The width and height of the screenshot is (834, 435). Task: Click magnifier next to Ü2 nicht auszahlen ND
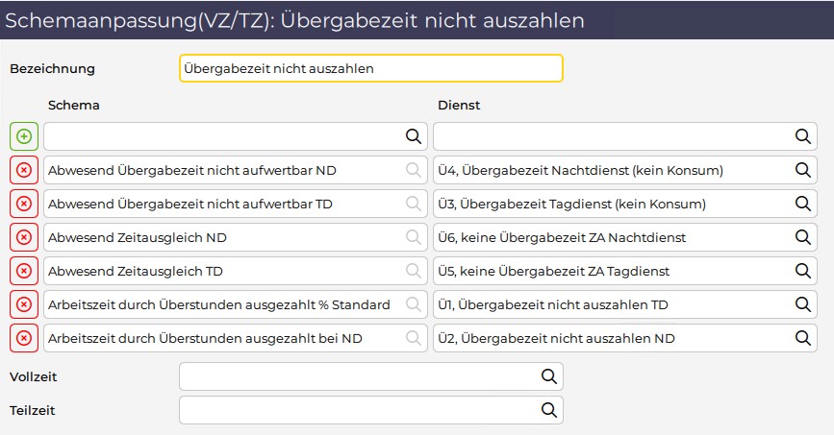[802, 338]
